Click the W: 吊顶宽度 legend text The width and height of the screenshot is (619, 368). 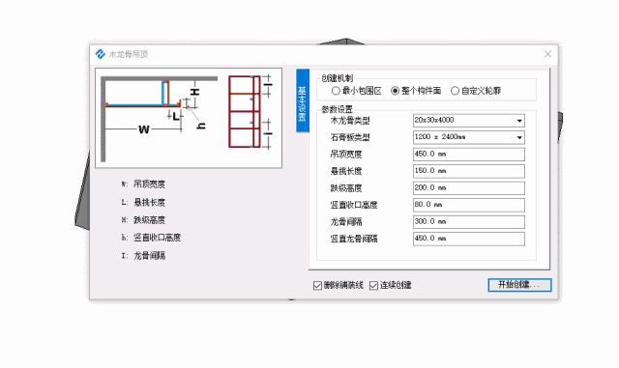[x=143, y=184]
